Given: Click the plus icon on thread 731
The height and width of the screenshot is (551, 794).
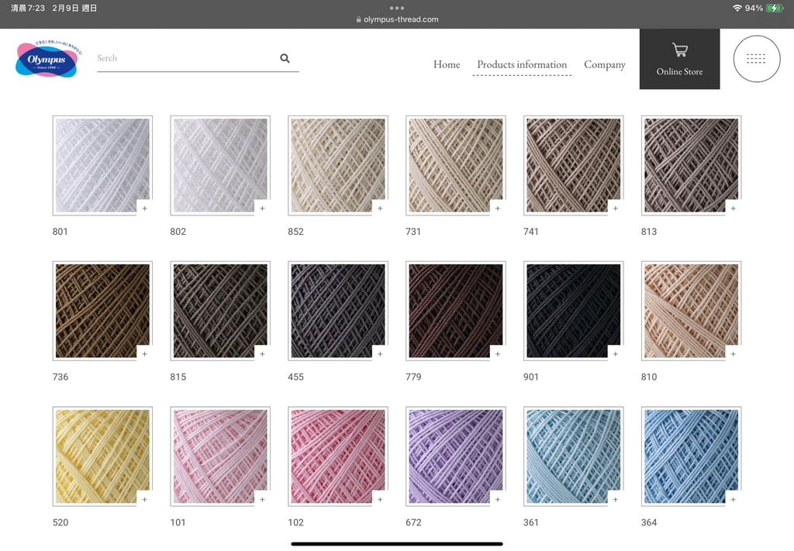Looking at the screenshot, I should click(498, 208).
